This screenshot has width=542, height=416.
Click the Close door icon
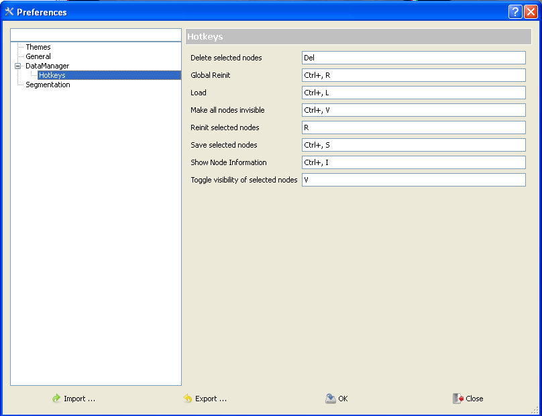pos(457,399)
